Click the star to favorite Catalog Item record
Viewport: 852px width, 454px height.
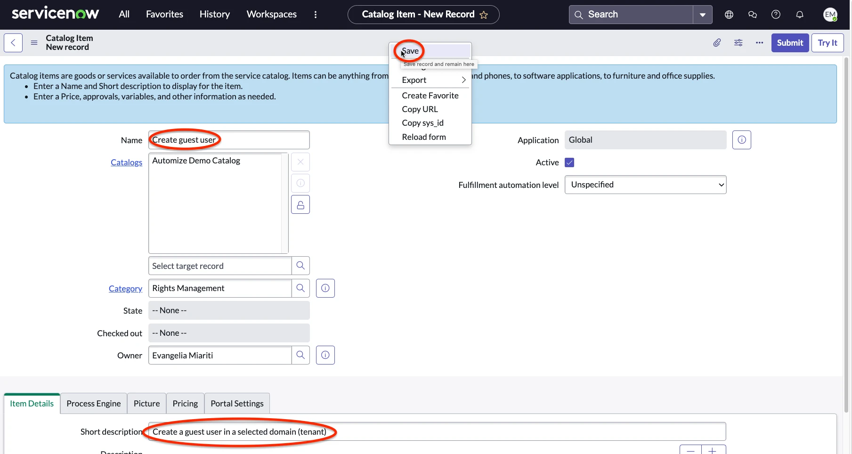[x=484, y=15]
